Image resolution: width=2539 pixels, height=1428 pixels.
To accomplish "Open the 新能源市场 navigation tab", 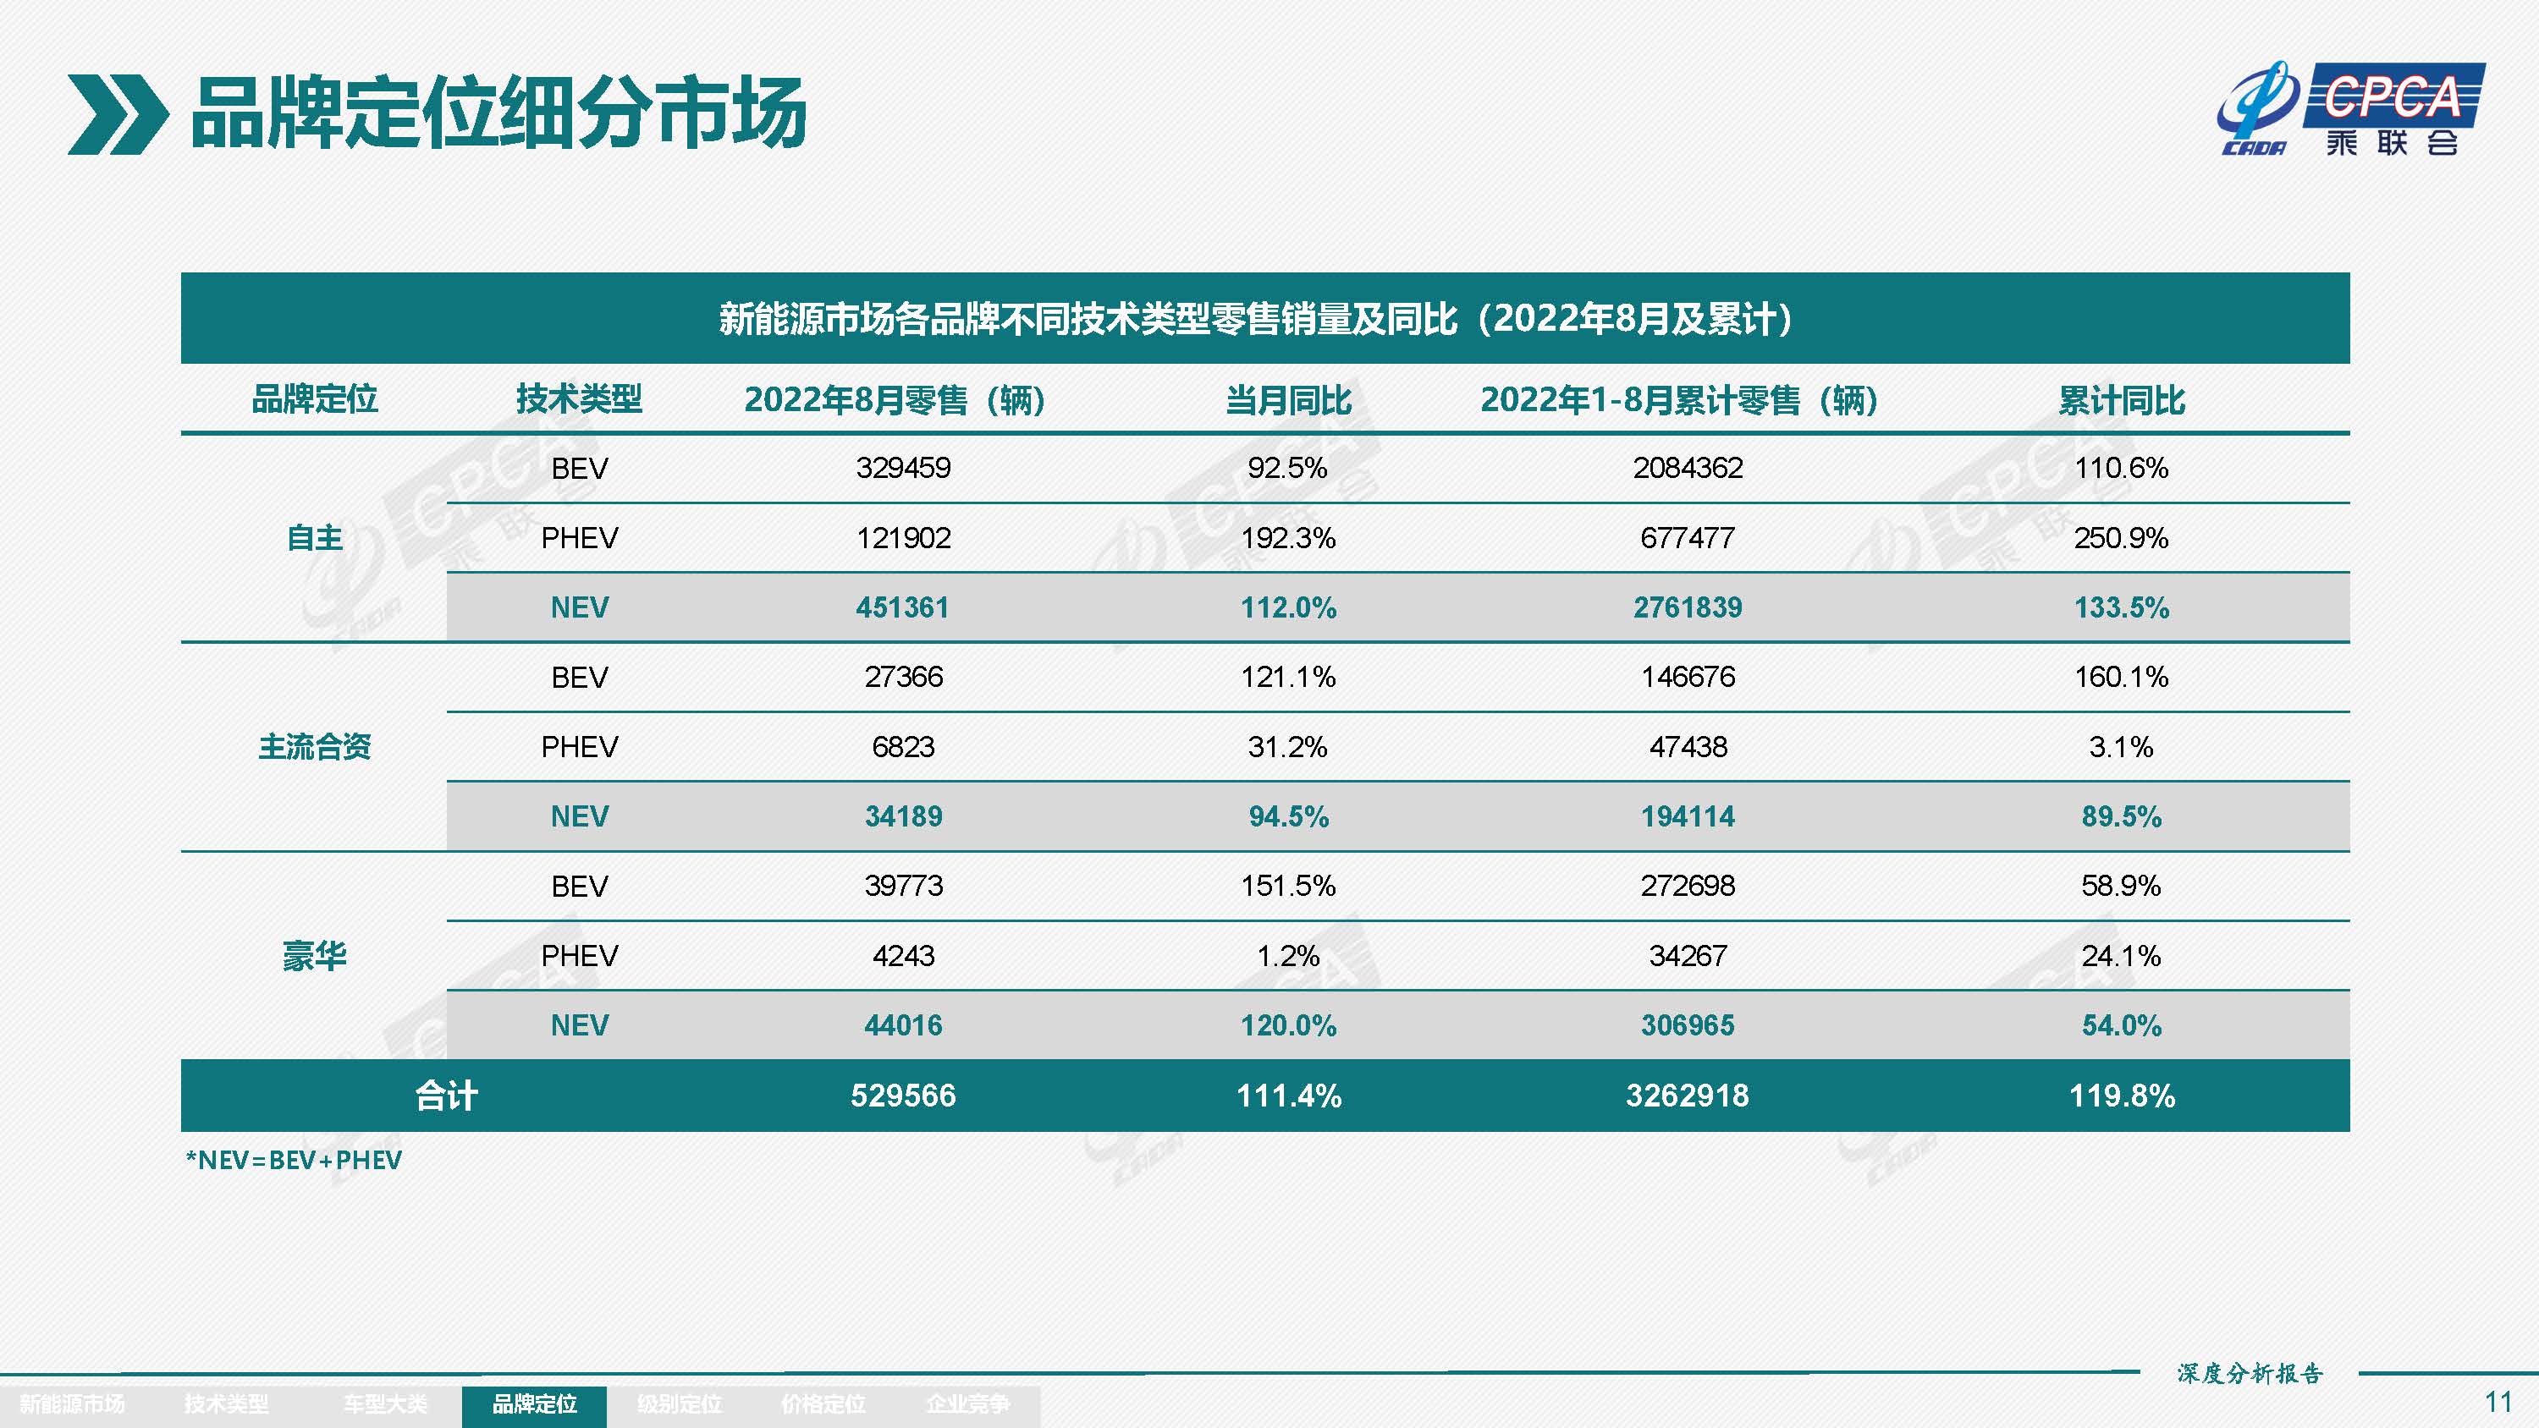I will (x=72, y=1403).
